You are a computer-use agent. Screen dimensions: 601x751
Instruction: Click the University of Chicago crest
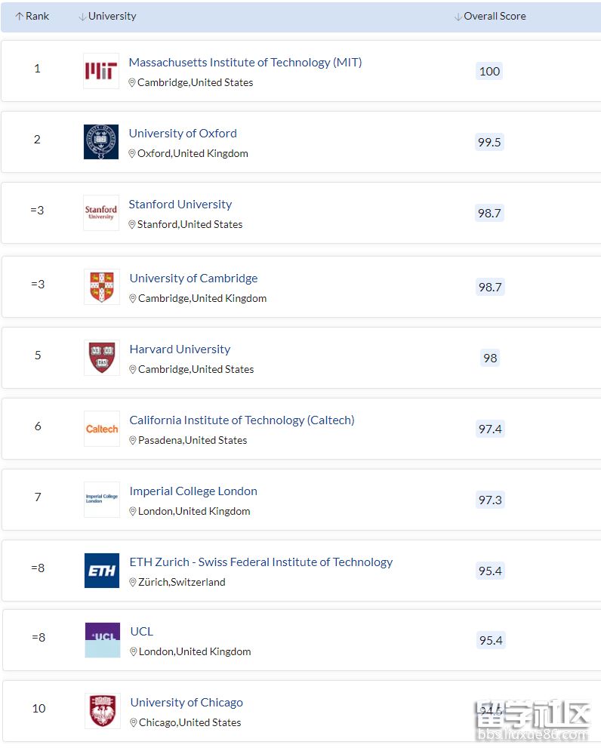click(x=103, y=711)
